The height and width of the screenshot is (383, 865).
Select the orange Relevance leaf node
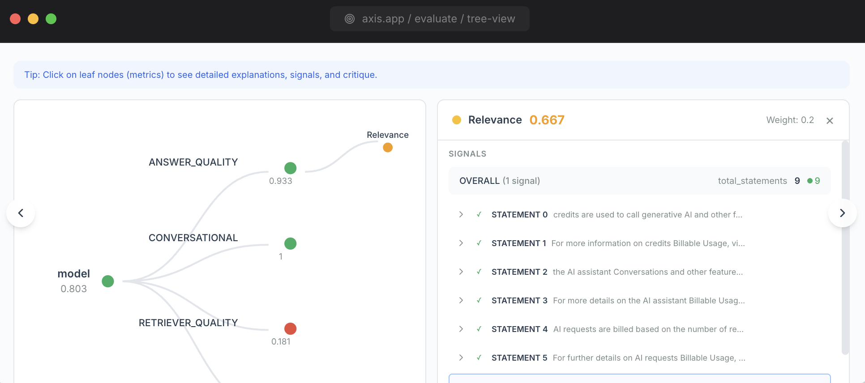tap(388, 147)
